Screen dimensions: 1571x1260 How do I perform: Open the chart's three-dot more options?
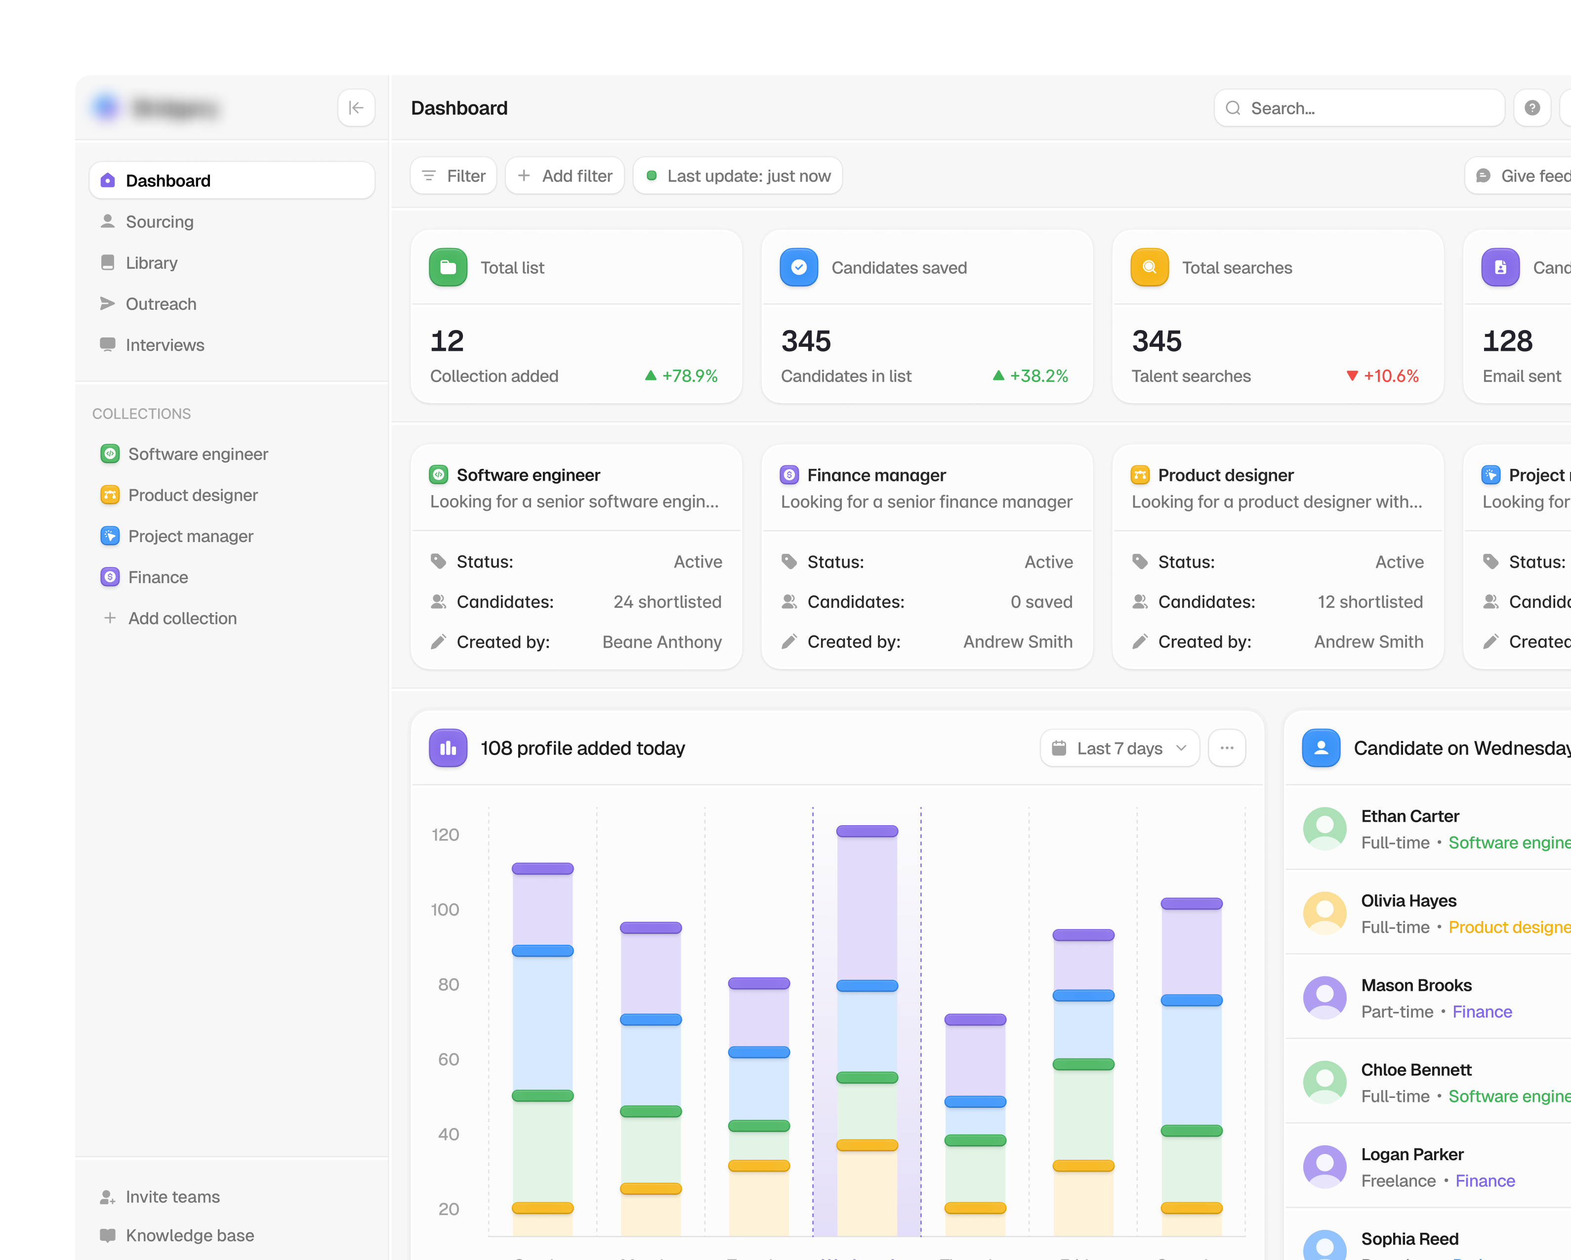tap(1226, 748)
